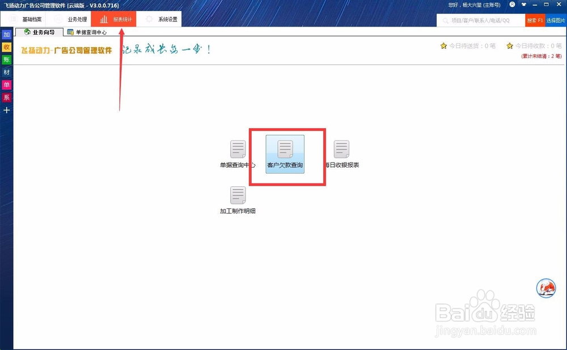Open the 账 (accounts) sidebar icon

tap(6, 59)
